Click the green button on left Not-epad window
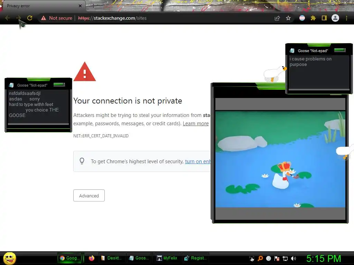354x265 pixels. pos(59,85)
